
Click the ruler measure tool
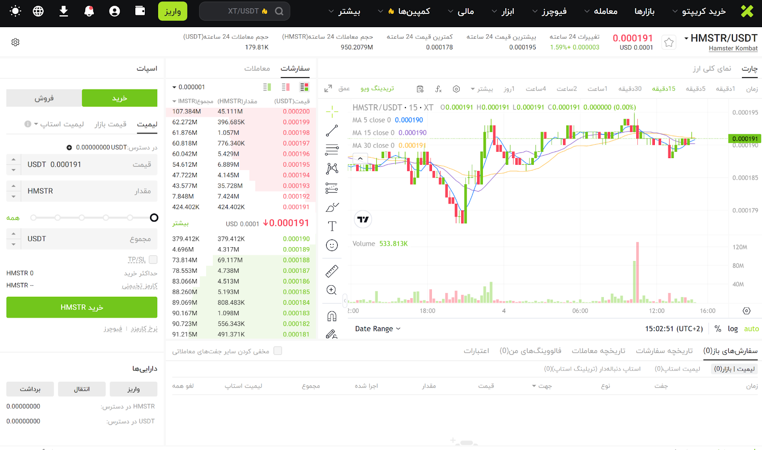[x=332, y=271]
